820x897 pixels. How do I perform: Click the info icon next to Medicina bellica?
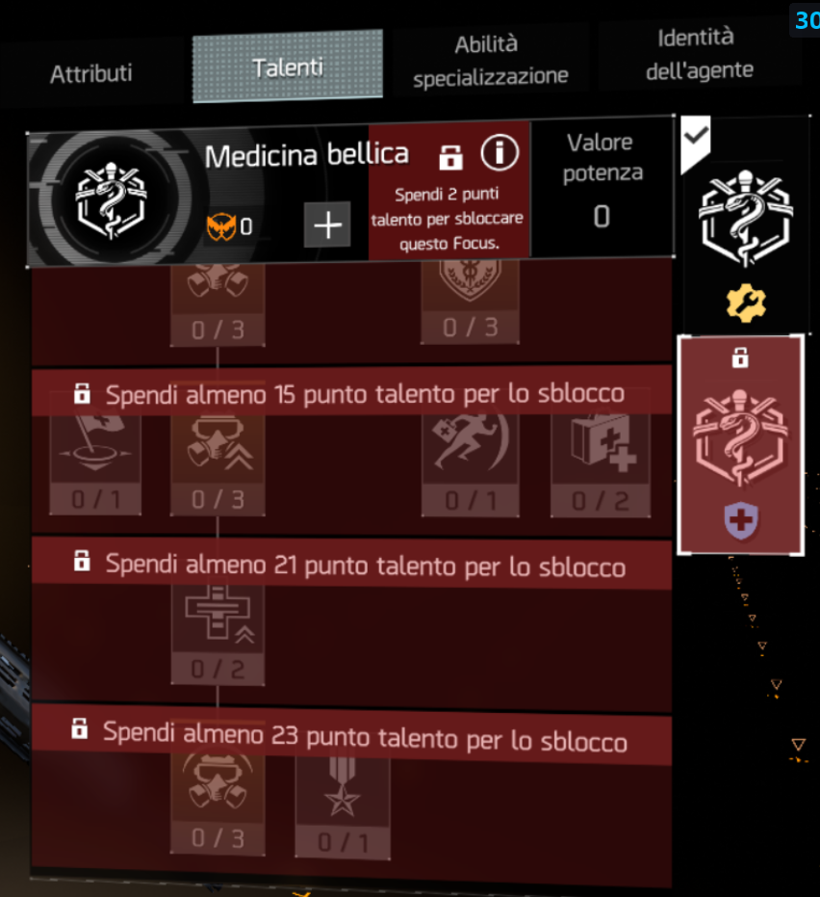point(500,153)
